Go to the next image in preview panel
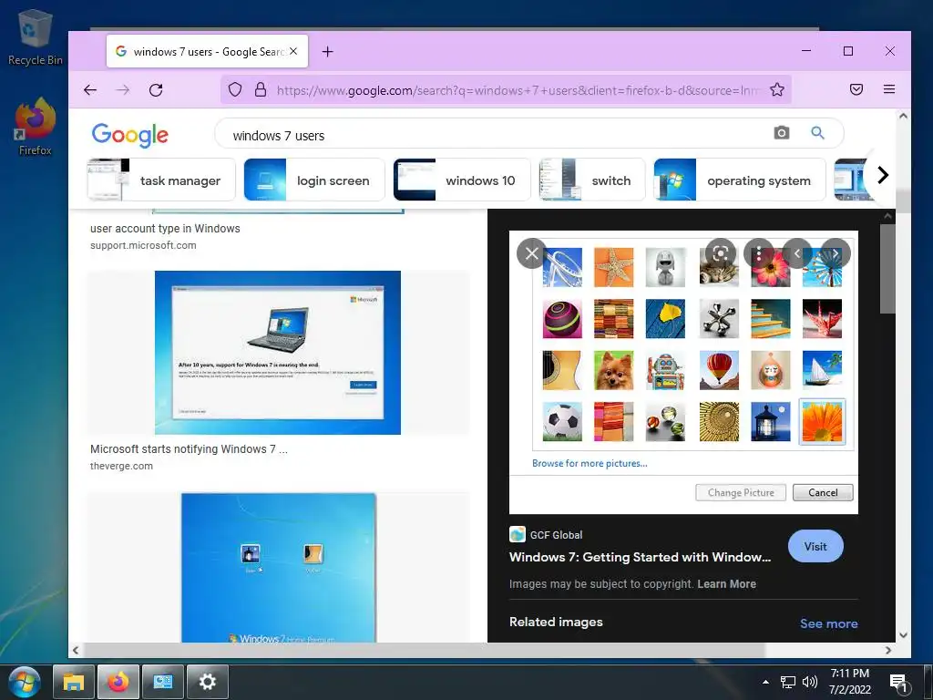Image resolution: width=933 pixels, height=700 pixels. pos(836,253)
